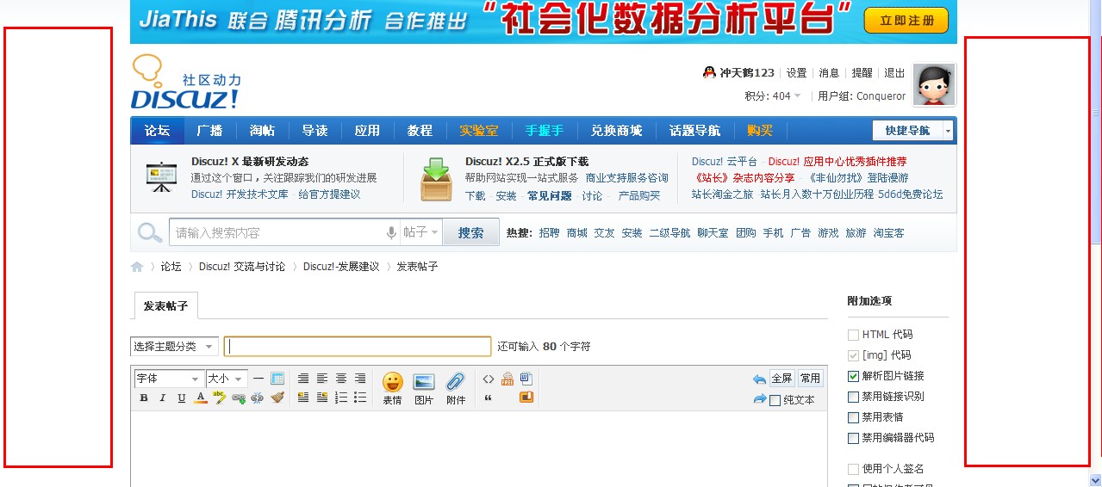Check 禁用链接识别 option
This screenshot has height=487, width=1102.
click(x=853, y=397)
